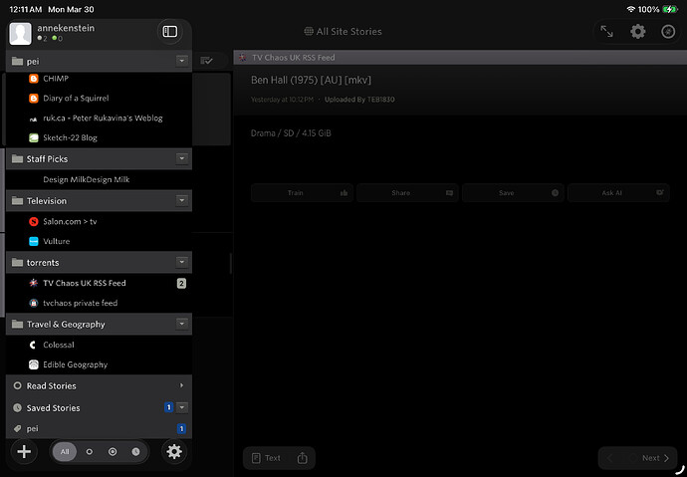Collapse the pei folder dropdown arrow
Image resolution: width=687 pixels, height=477 pixels.
tap(181, 61)
